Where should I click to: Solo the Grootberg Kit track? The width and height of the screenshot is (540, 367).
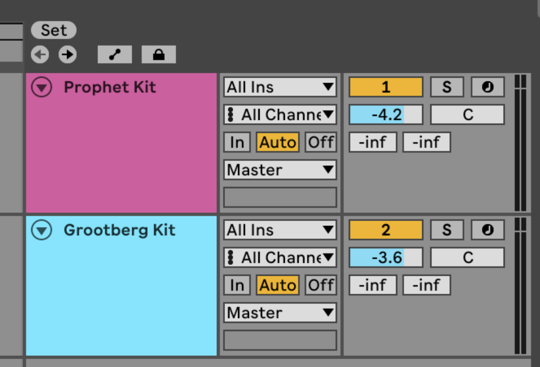pyautogui.click(x=447, y=230)
